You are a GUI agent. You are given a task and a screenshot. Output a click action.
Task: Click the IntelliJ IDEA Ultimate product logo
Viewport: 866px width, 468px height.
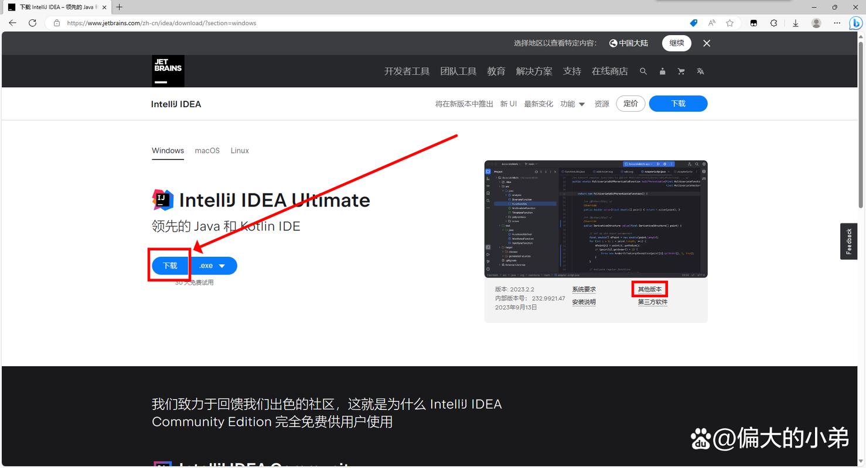pos(162,199)
